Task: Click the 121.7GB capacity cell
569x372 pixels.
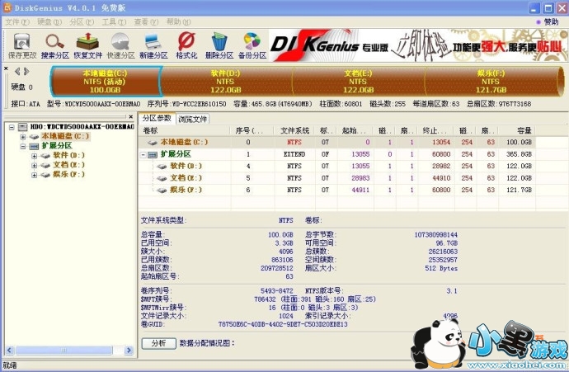Action: [x=519, y=191]
